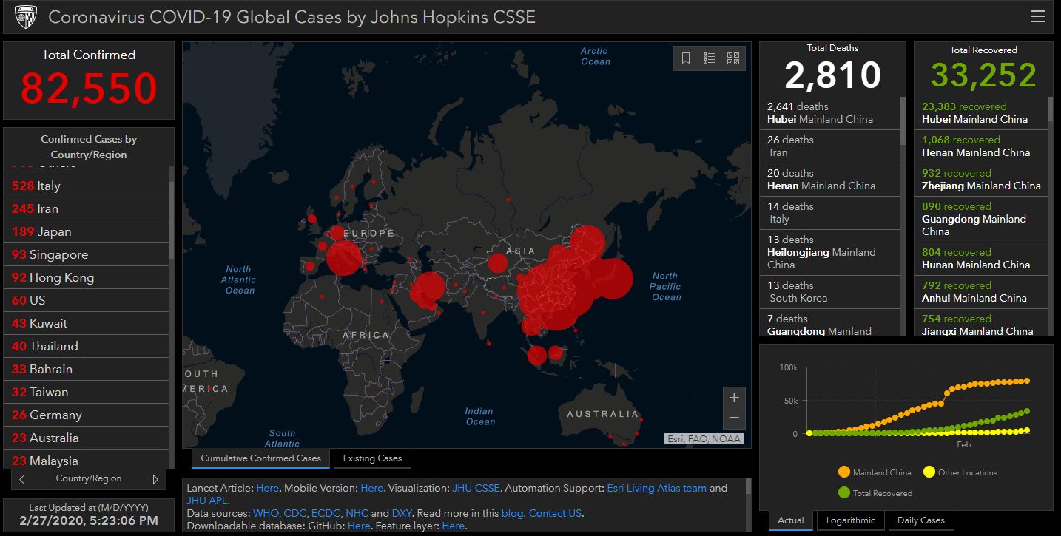Open the map legend list icon
The width and height of the screenshot is (1061, 536).
click(x=710, y=58)
